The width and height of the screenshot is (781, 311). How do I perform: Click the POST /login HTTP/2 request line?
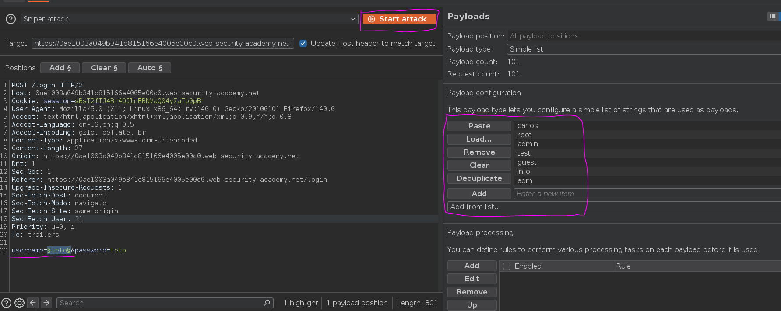click(47, 85)
